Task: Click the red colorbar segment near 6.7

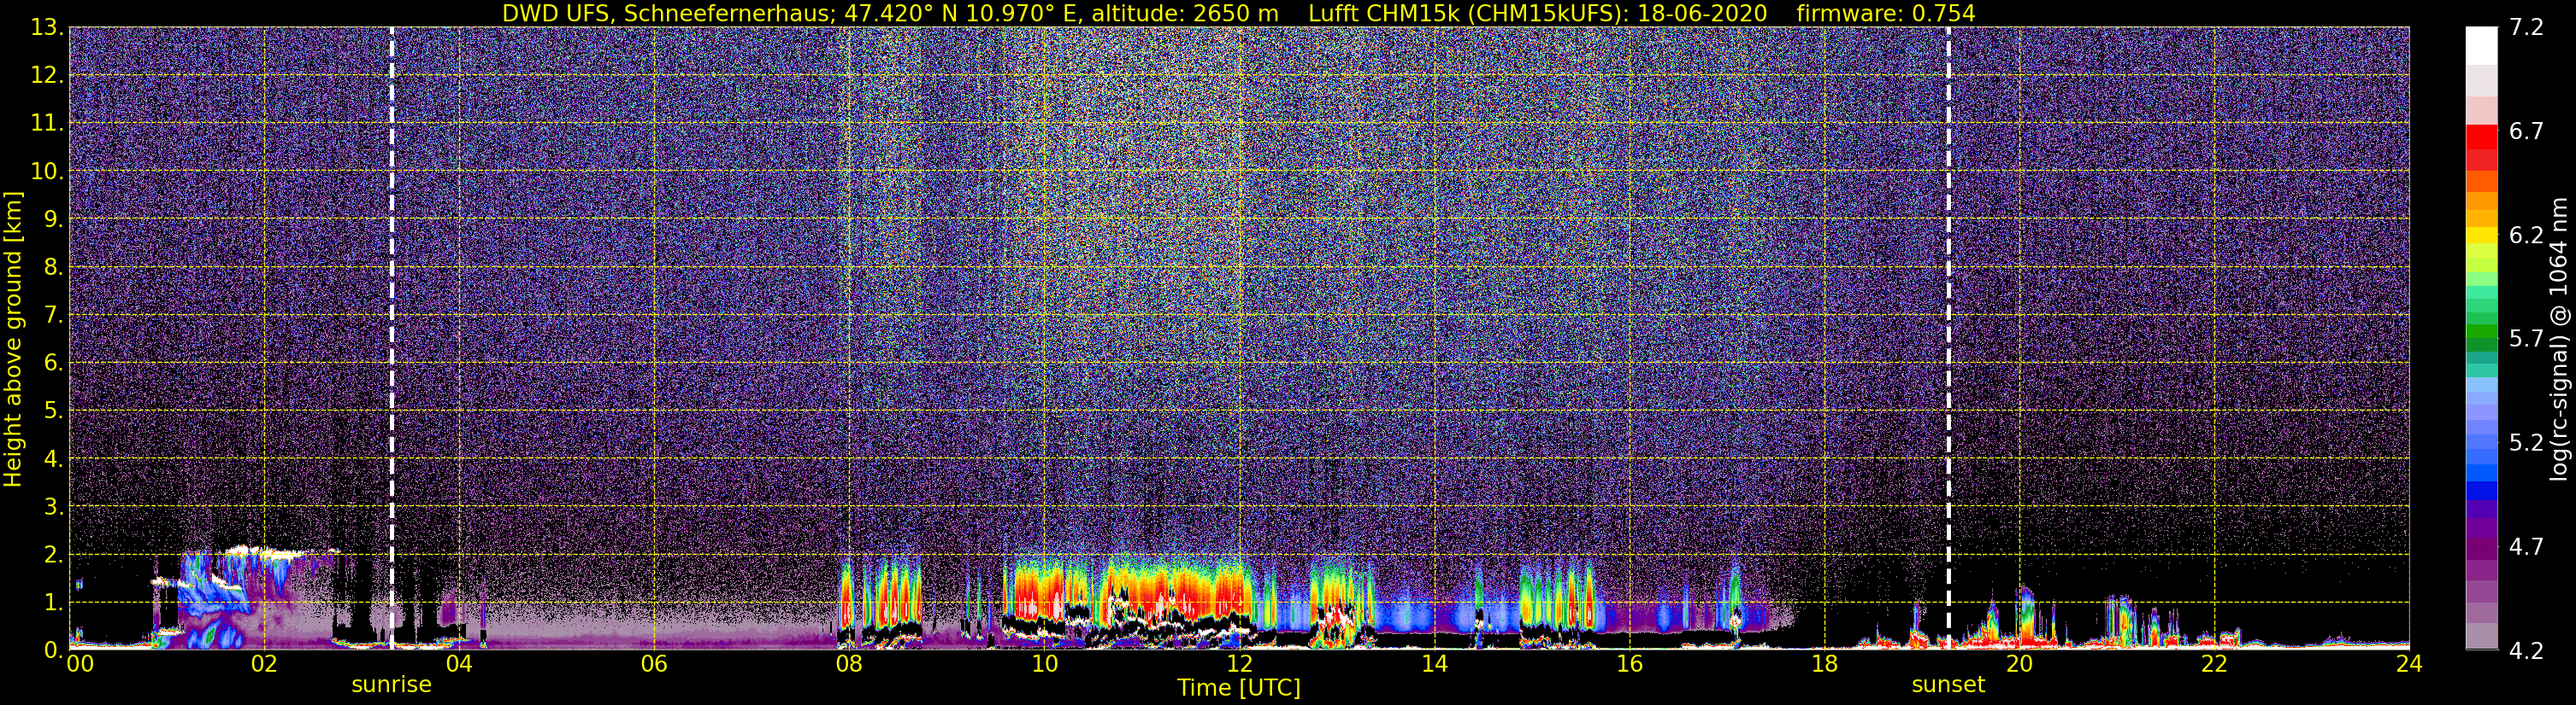Action: 2481,137
